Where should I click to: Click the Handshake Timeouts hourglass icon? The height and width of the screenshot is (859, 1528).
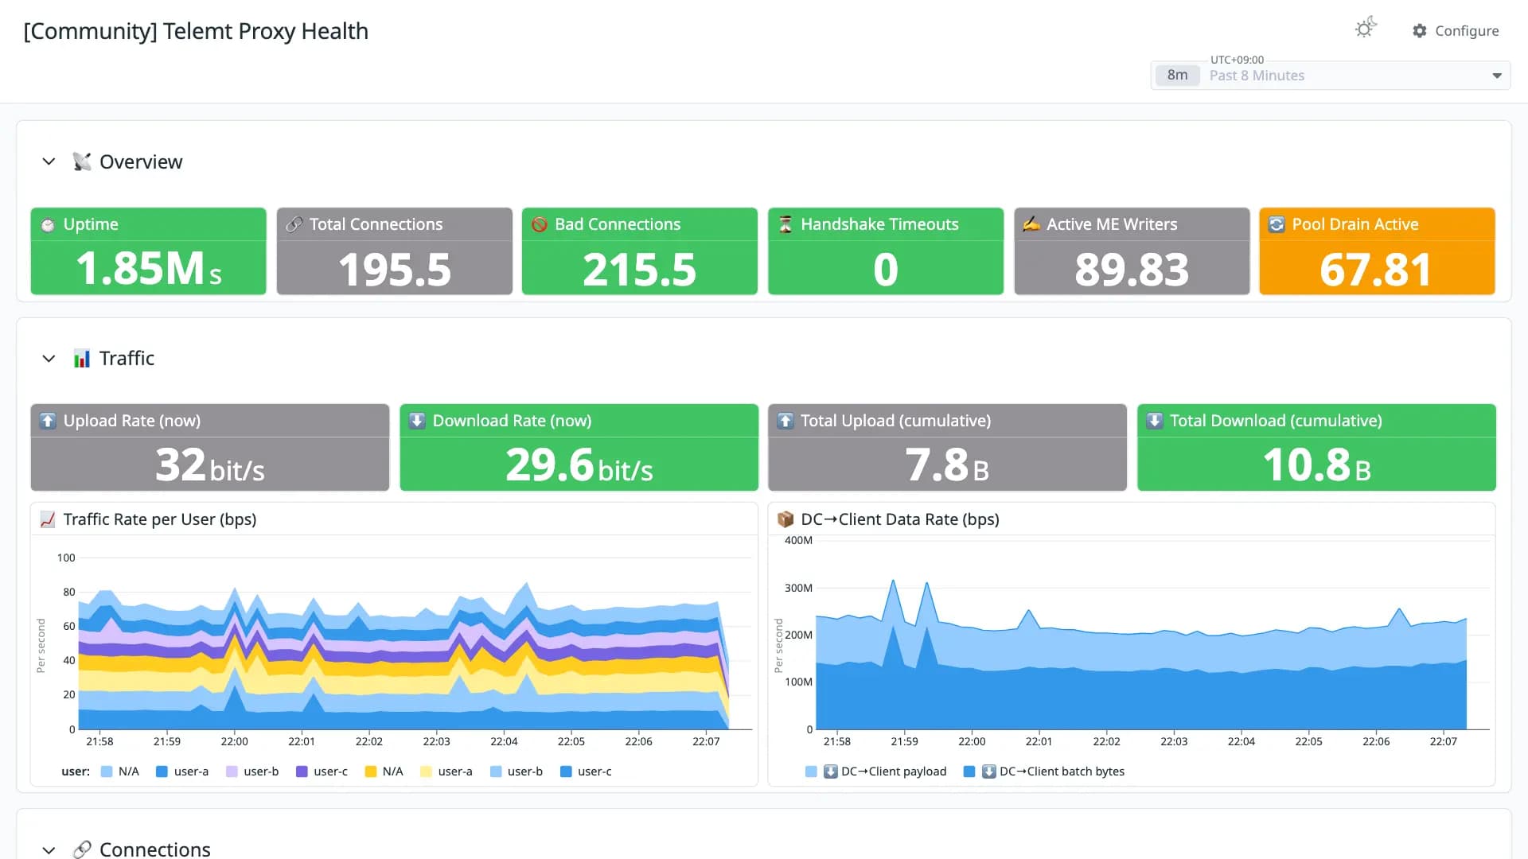tap(785, 225)
